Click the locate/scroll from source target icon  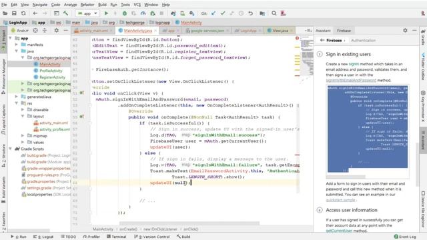[35, 31]
